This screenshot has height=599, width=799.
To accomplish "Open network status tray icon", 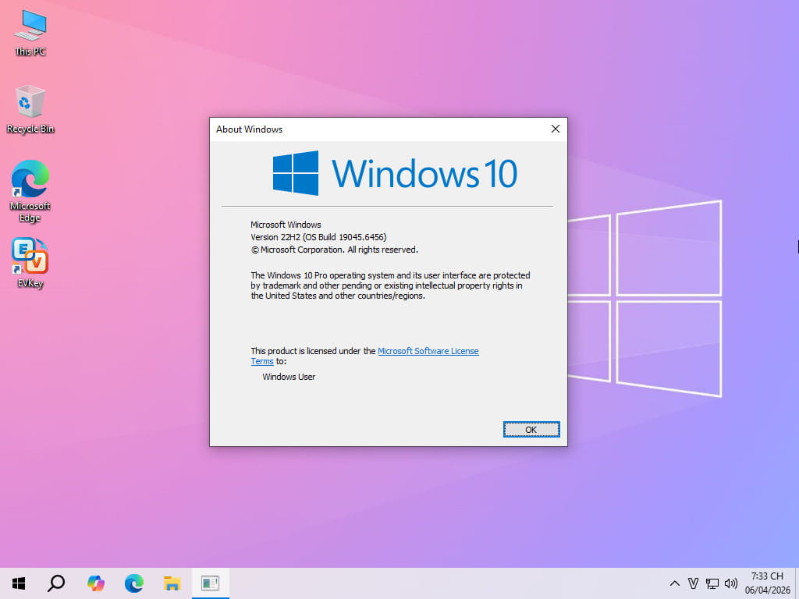I will coord(712,583).
